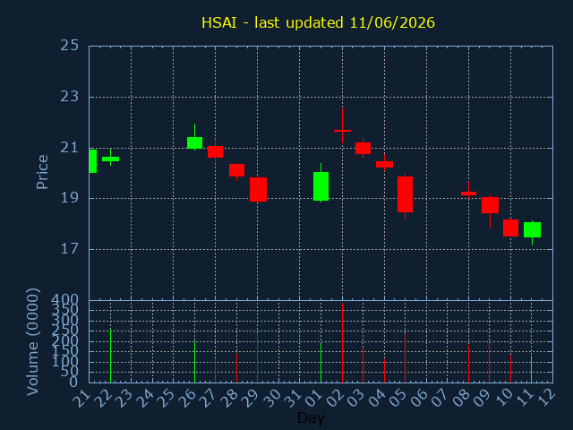The width and height of the screenshot is (573, 430).
Task: Click the 'Volume (0000)' axis label
Action: coord(32,342)
